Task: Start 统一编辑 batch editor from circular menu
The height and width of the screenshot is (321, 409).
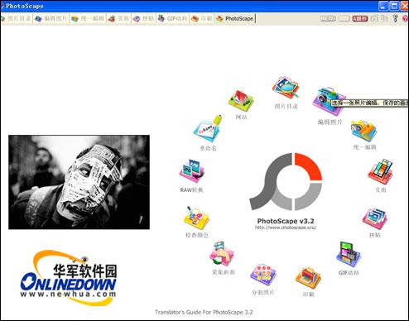Action: (364, 131)
